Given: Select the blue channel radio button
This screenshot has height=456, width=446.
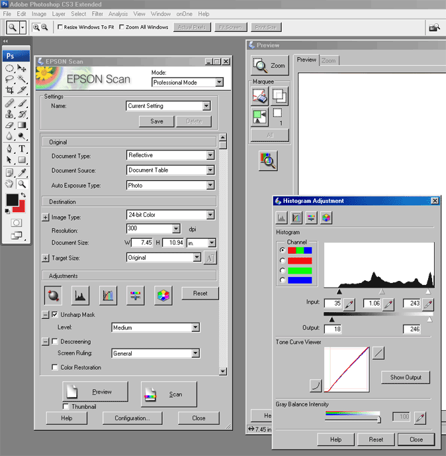Looking at the screenshot, I should (283, 280).
